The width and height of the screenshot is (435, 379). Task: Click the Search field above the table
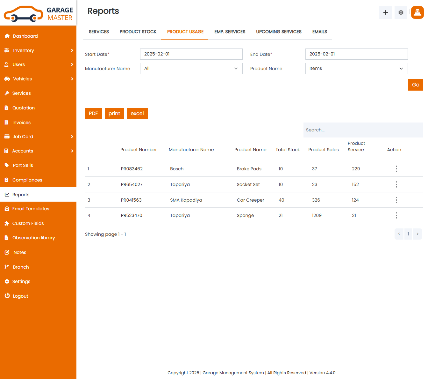click(x=363, y=130)
